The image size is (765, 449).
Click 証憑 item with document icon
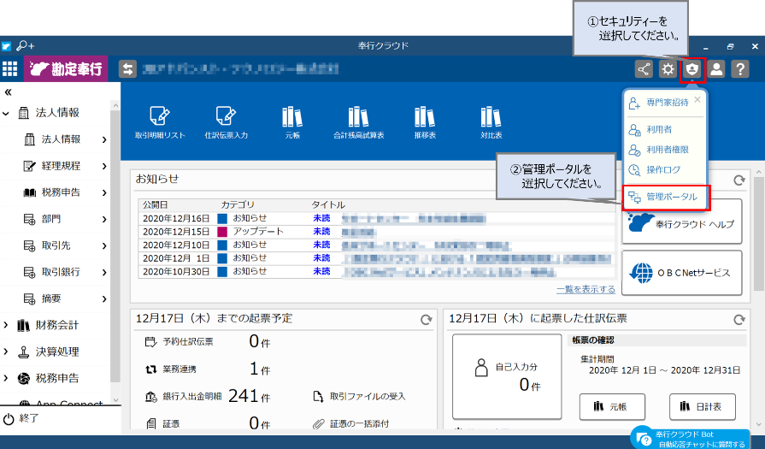(163, 423)
